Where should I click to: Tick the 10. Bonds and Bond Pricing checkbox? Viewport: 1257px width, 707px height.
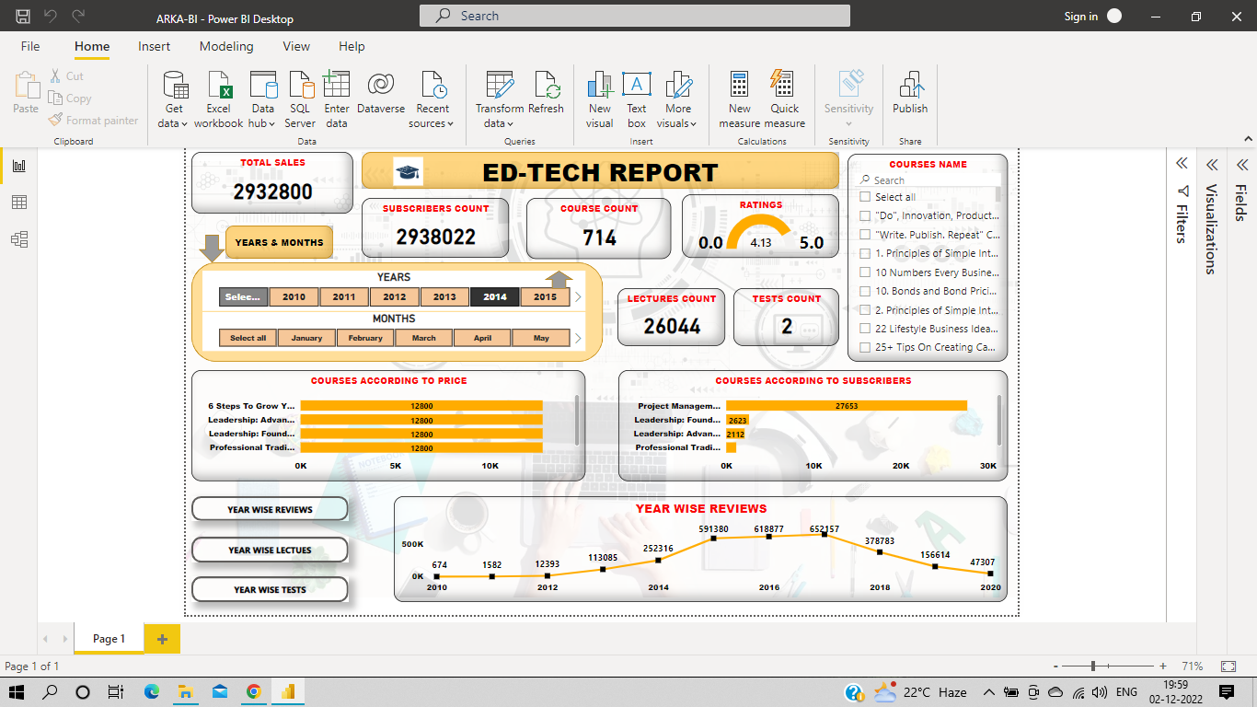[865, 291]
